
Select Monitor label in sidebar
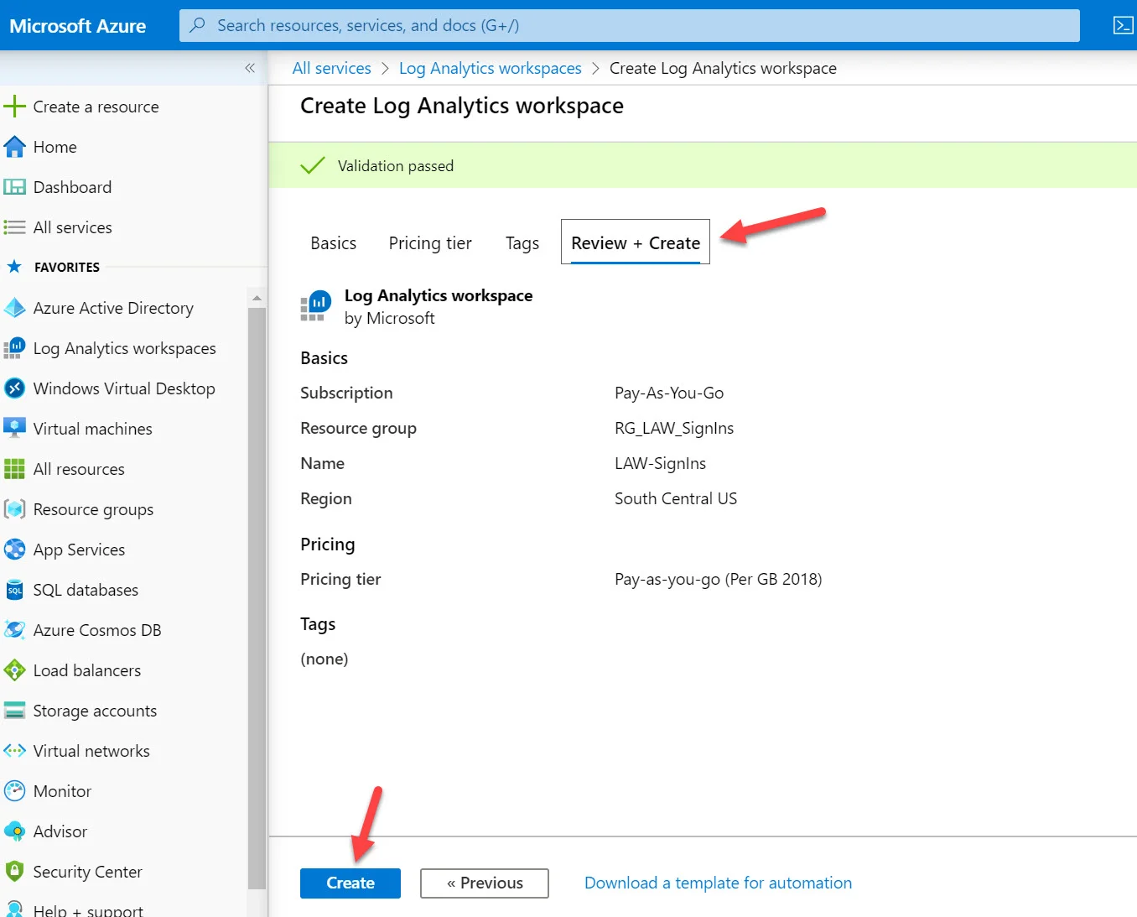point(62,791)
